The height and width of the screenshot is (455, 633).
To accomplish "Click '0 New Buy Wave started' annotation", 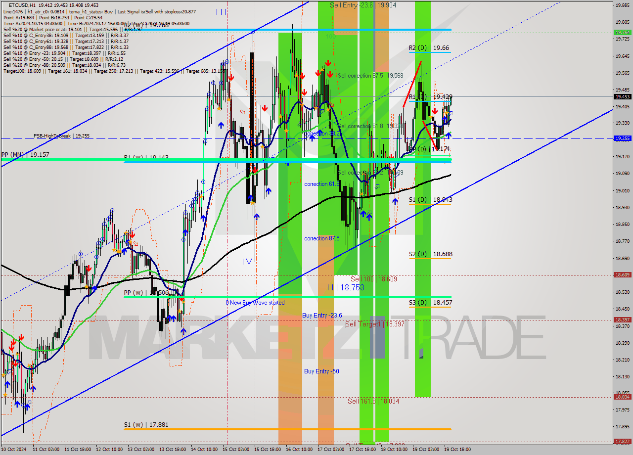I will (x=255, y=303).
